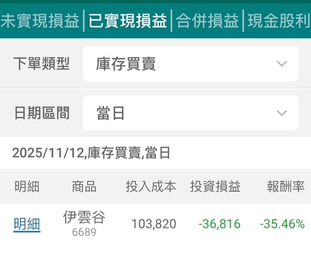Expand the 日期區間 dropdown chevron
Screen dimensions: 311x261
(282, 113)
